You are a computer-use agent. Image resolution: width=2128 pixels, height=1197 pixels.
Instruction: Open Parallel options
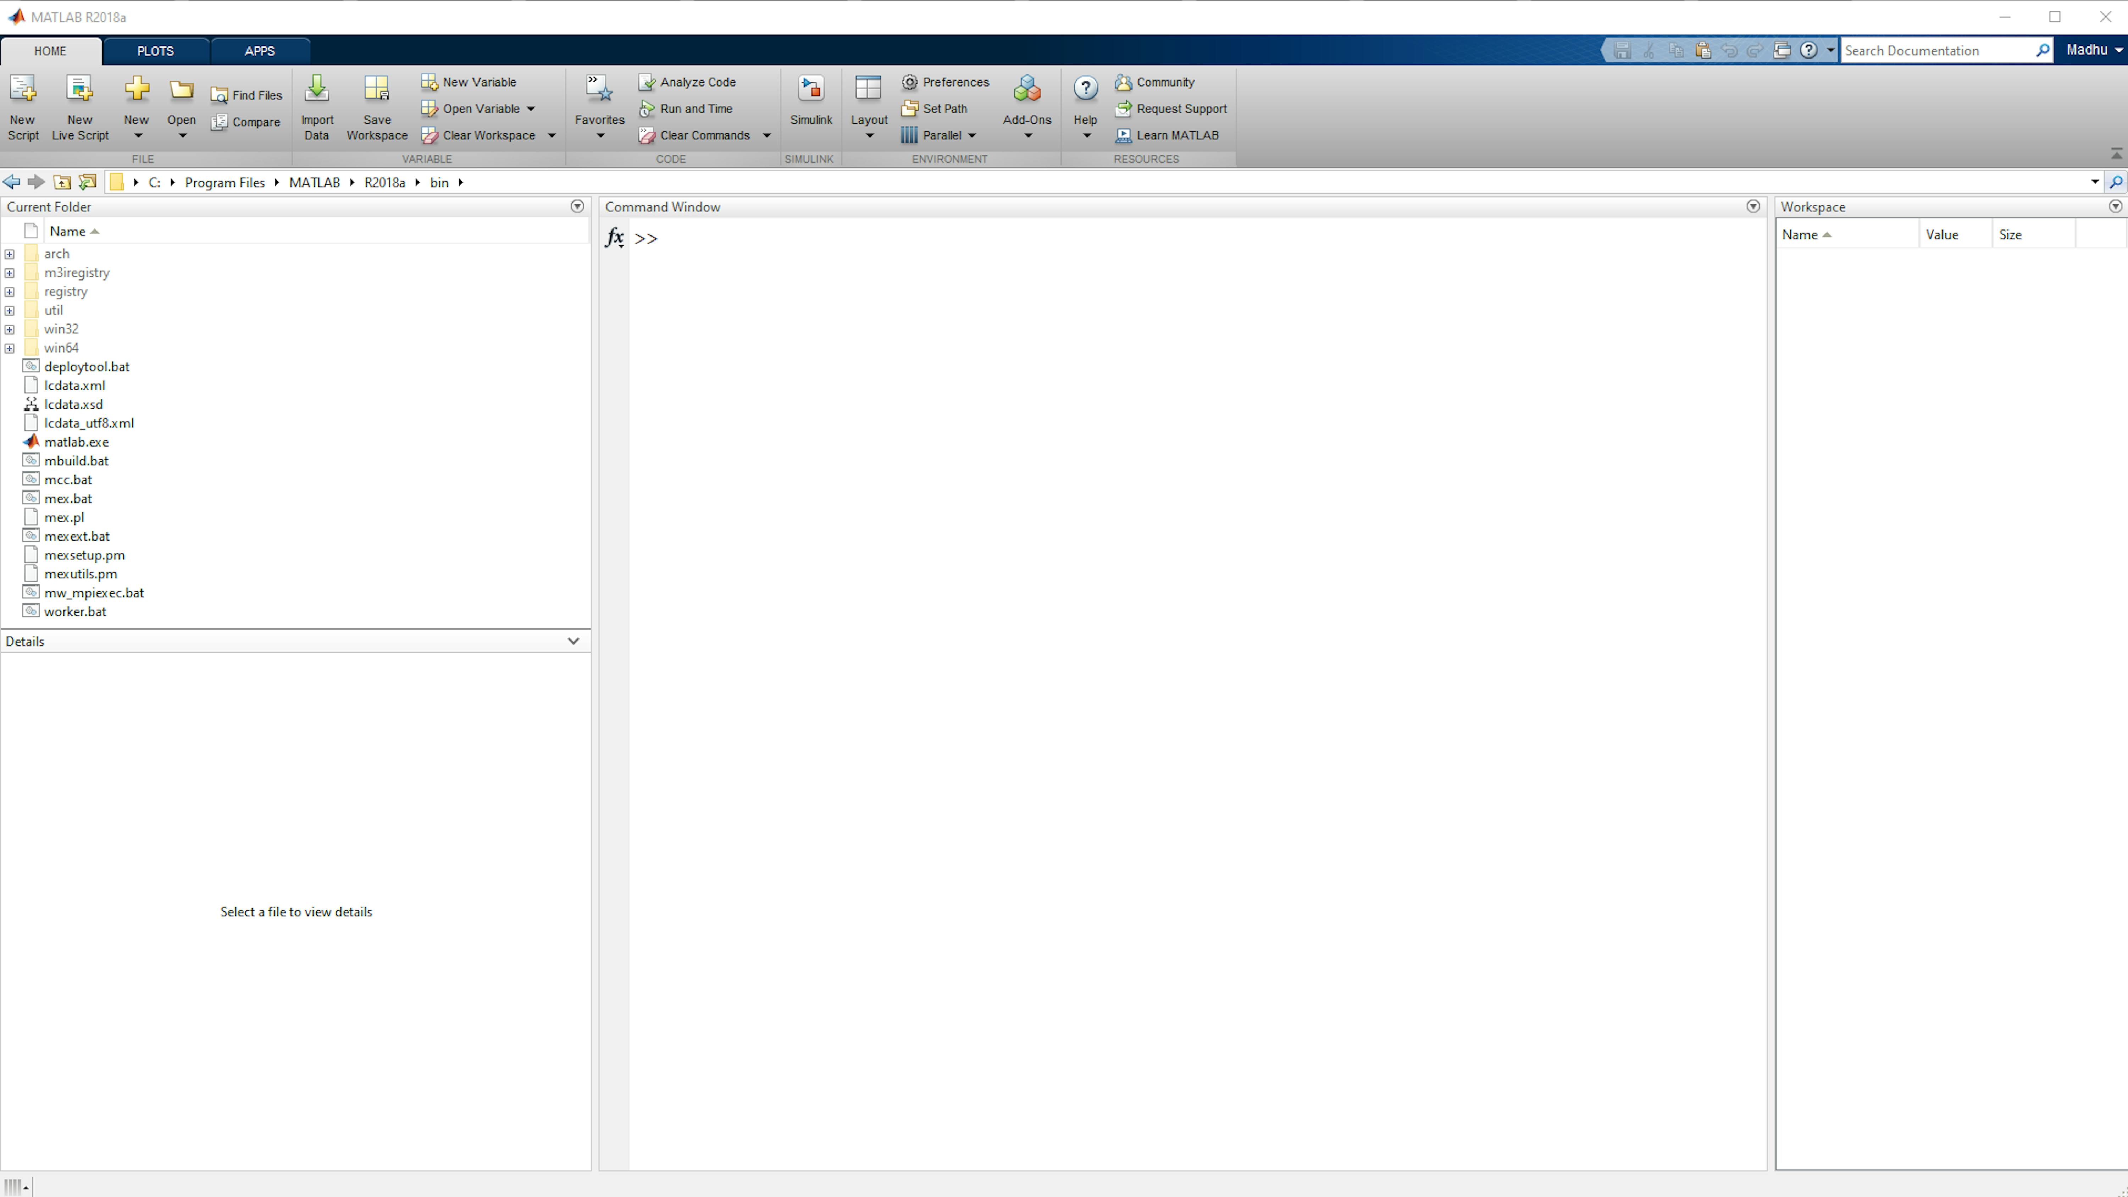tap(938, 135)
